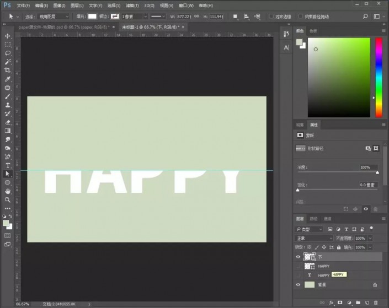
Task: Enable the 对齐边缘 checkbox
Action: [271, 17]
